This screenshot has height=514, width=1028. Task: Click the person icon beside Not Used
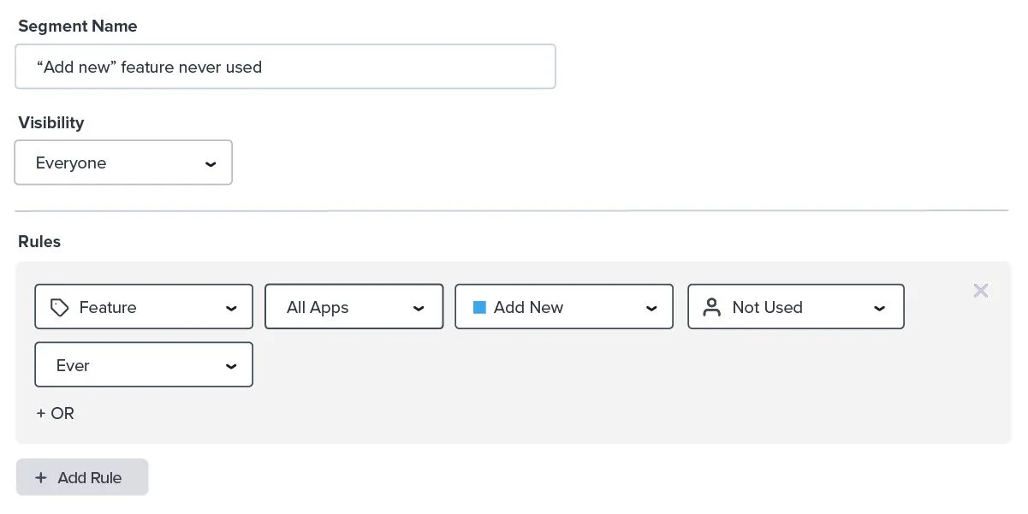(x=711, y=308)
